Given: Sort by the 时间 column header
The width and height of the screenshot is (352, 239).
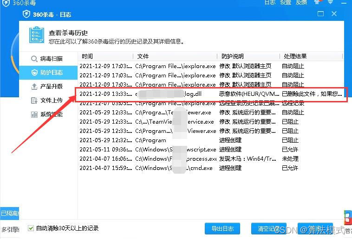Looking at the screenshot, I should coord(105,56).
